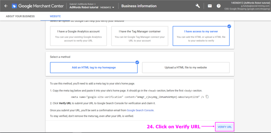The width and height of the screenshot is (271, 133).
Task: Select I have a Google Analytics account
Action: (79, 36)
